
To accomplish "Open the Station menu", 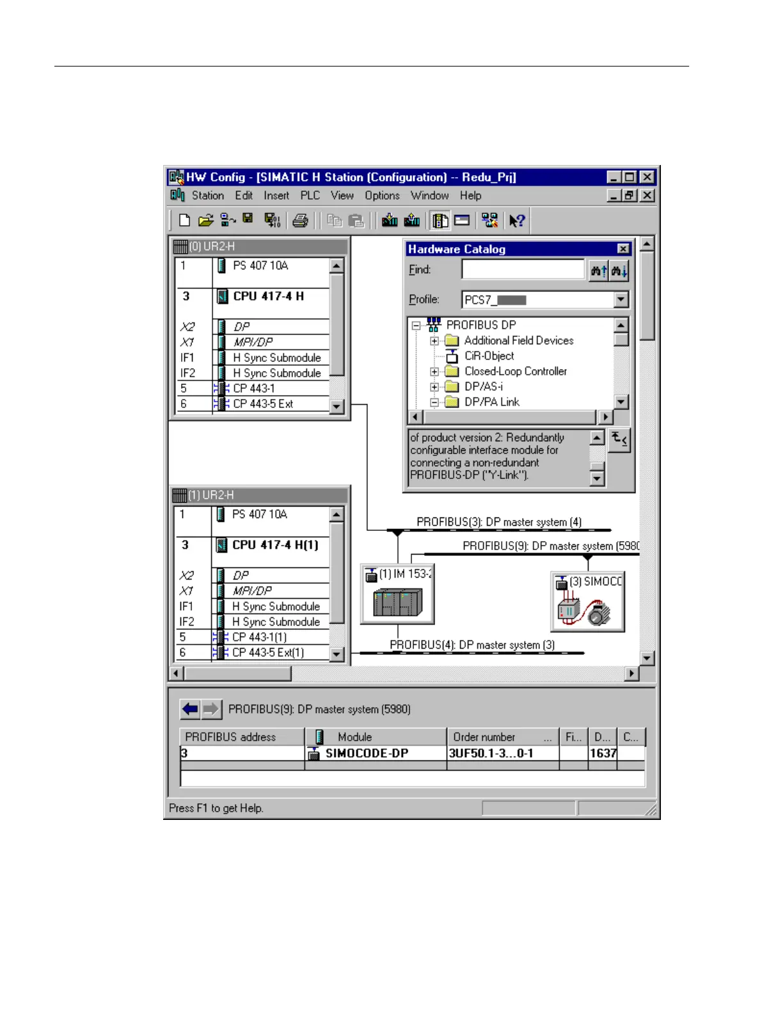I will point(208,196).
